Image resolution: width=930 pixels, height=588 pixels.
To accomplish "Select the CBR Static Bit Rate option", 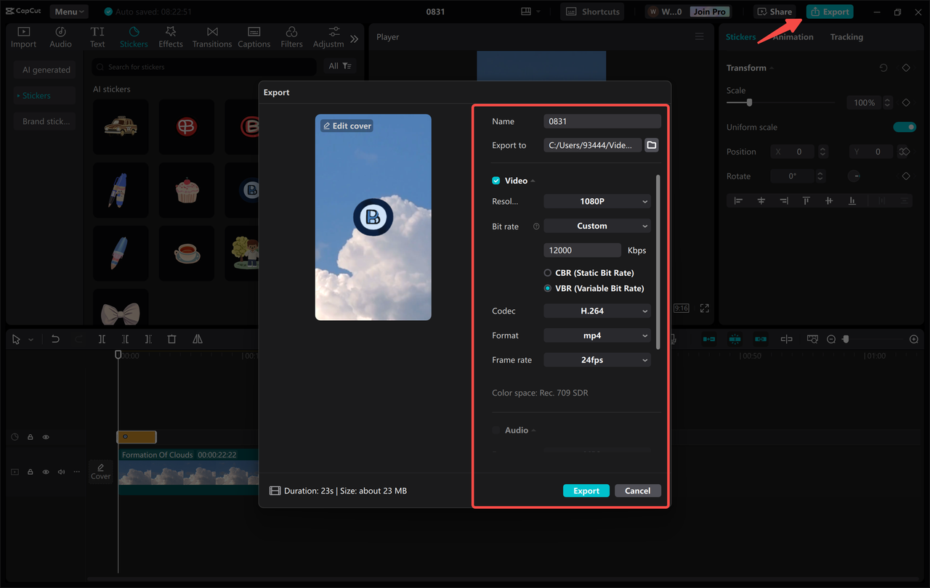I will [549, 272].
